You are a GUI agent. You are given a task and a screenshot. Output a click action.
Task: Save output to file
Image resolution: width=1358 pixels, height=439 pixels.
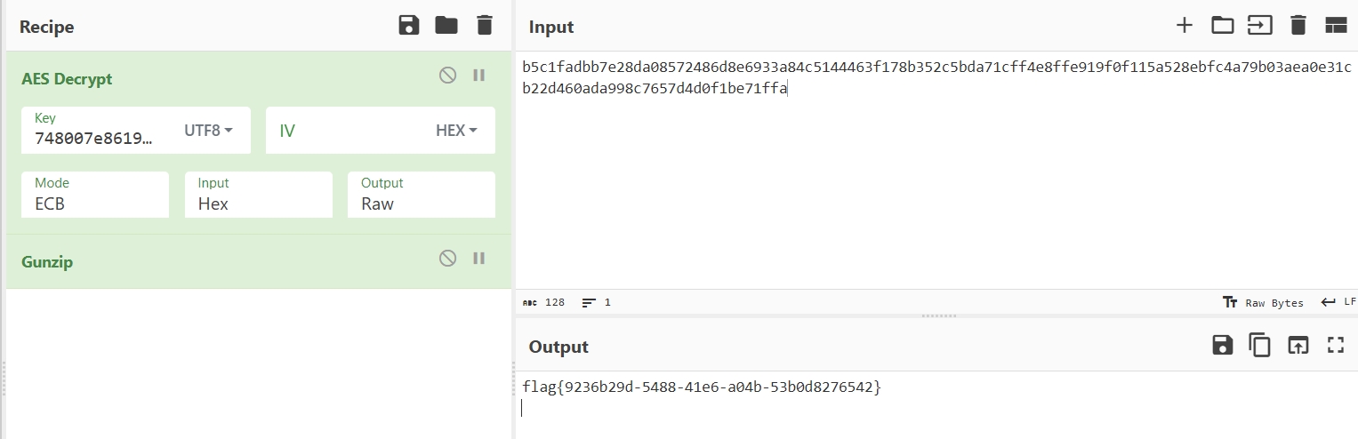pyautogui.click(x=1223, y=345)
